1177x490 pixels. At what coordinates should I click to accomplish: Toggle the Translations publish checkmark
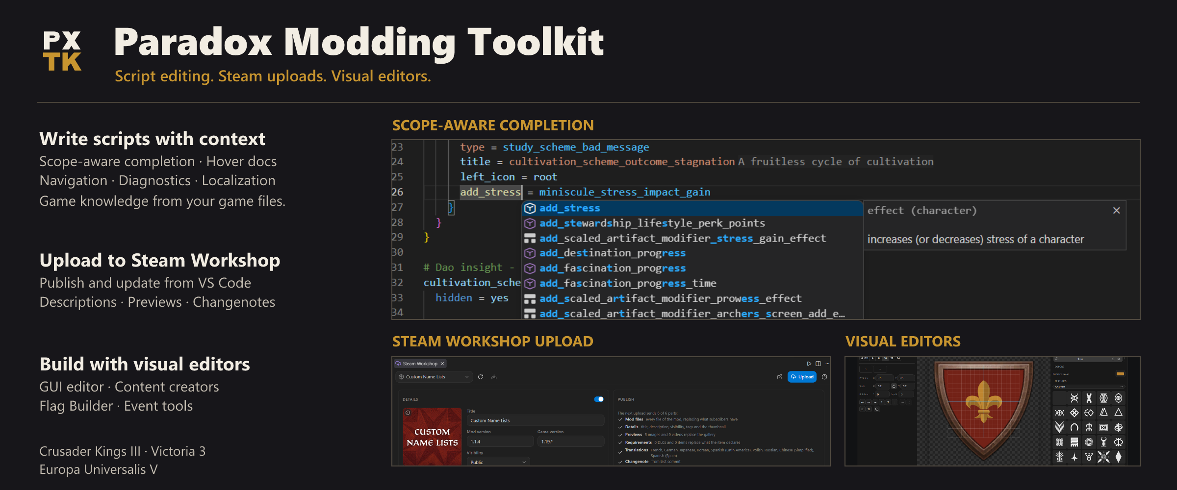[x=620, y=451]
